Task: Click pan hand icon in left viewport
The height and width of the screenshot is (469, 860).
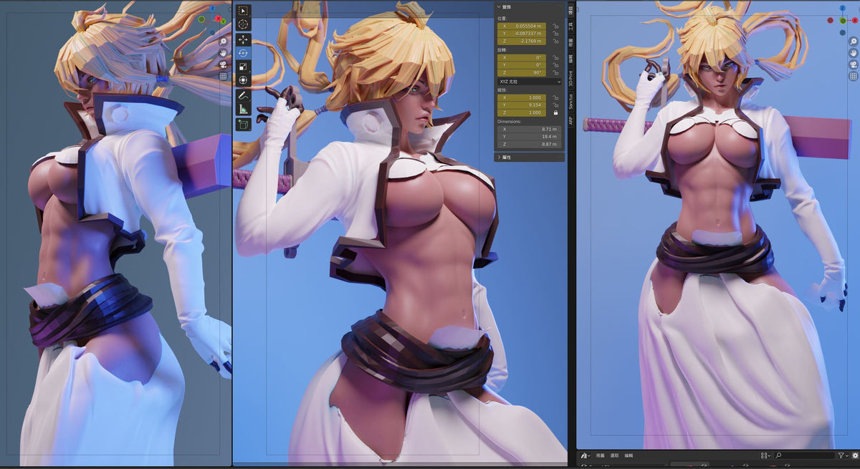Action: coord(223,53)
